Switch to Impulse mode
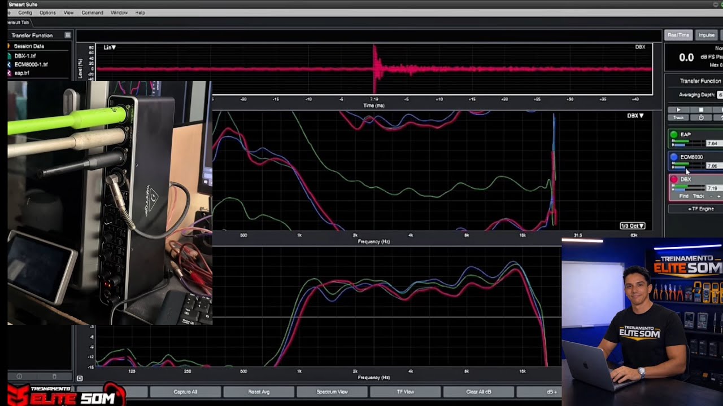This screenshot has height=406, width=723. click(x=707, y=35)
